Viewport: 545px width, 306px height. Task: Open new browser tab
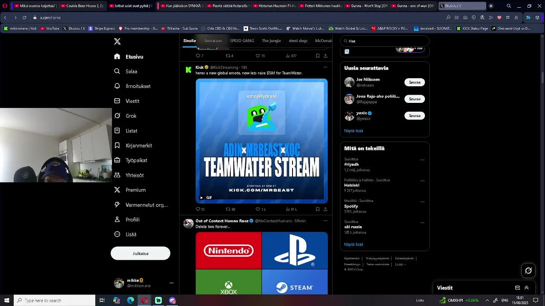(491, 6)
